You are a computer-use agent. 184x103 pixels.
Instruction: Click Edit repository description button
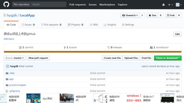pos(177,34)
